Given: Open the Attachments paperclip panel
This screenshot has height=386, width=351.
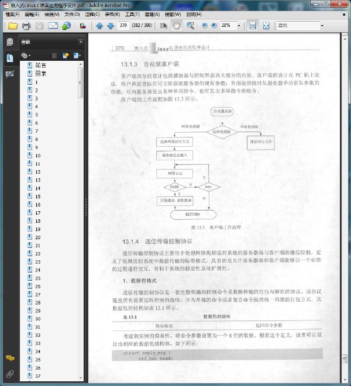Looking at the screenshot, I should click(x=10, y=374).
